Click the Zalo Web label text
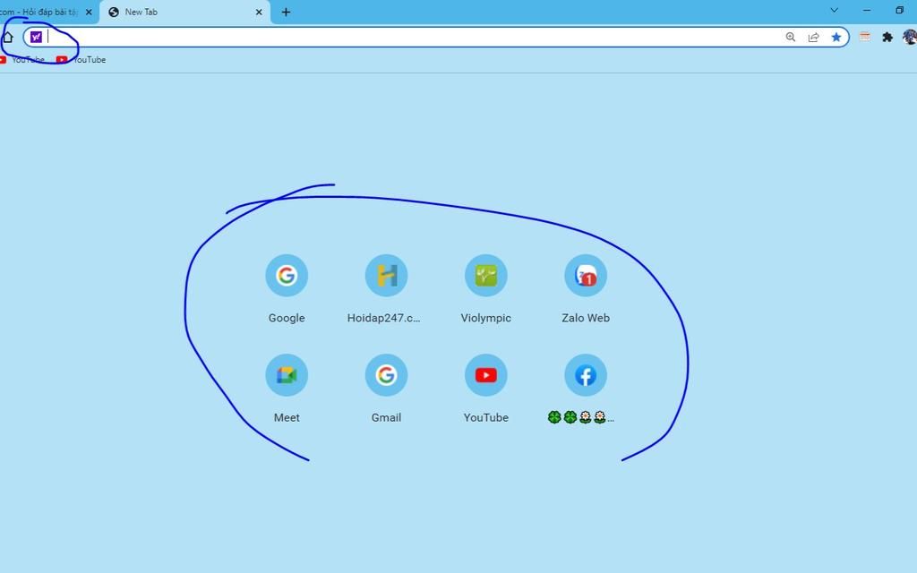 coord(586,318)
